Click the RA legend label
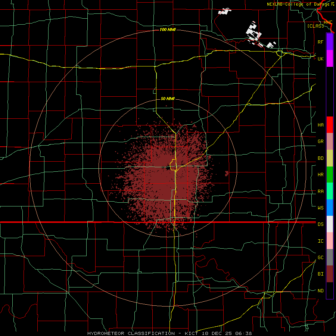The width and height of the screenshot is (336, 336). [x=320, y=191]
